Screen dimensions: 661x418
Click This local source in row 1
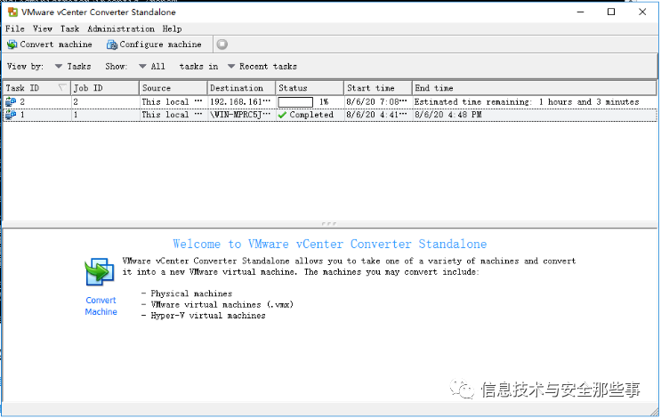pos(172,115)
